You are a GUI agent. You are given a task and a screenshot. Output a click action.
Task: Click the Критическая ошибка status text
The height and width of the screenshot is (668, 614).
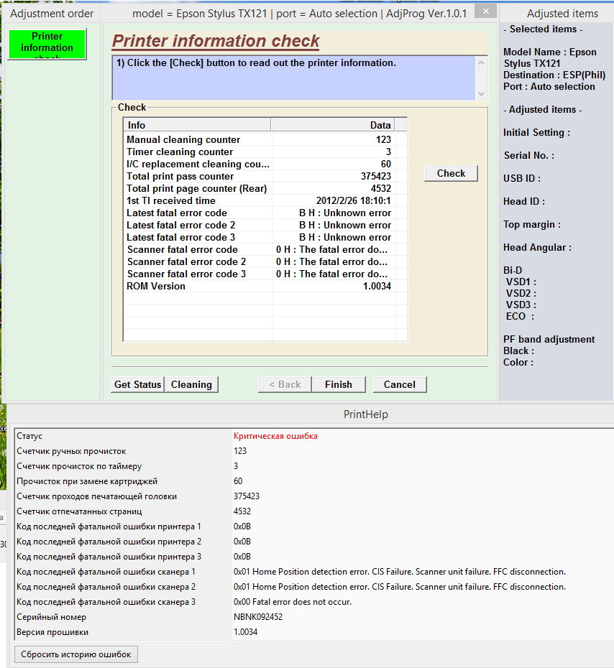click(275, 436)
